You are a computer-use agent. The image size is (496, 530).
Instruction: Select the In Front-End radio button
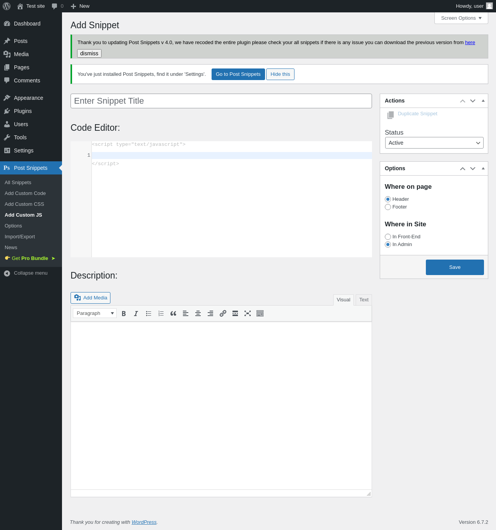click(x=388, y=237)
